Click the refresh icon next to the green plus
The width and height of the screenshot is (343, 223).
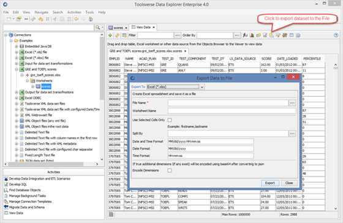point(117,35)
